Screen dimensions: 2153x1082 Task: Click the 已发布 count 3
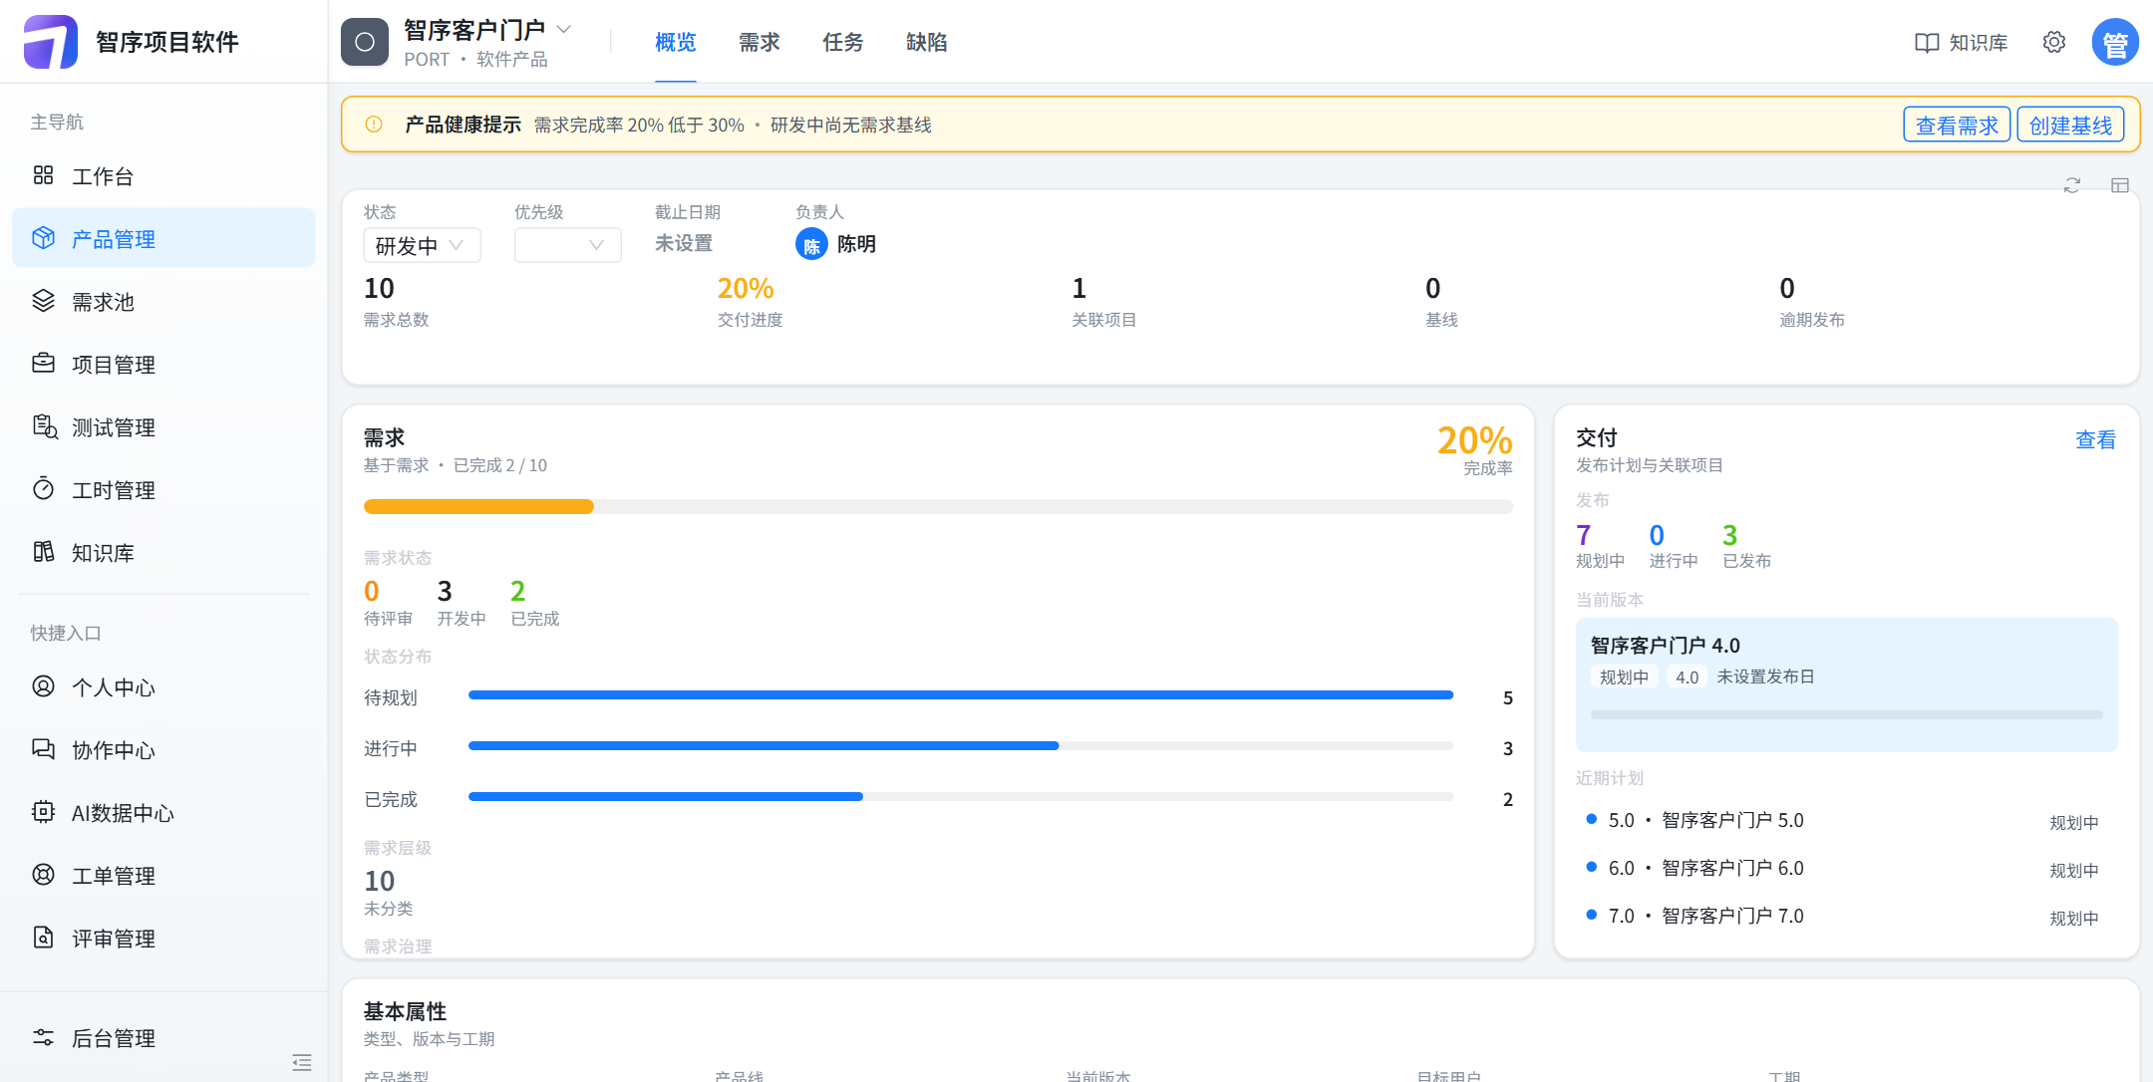pyautogui.click(x=1729, y=535)
